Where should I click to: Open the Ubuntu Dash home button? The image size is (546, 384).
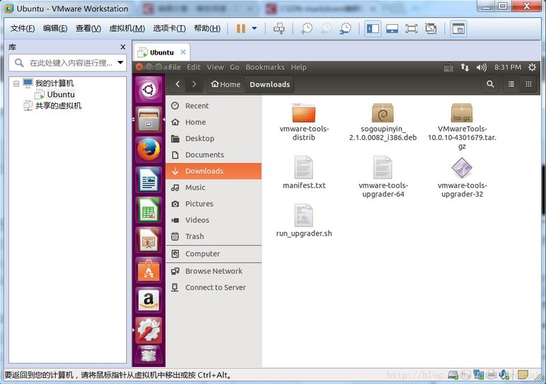tap(148, 89)
